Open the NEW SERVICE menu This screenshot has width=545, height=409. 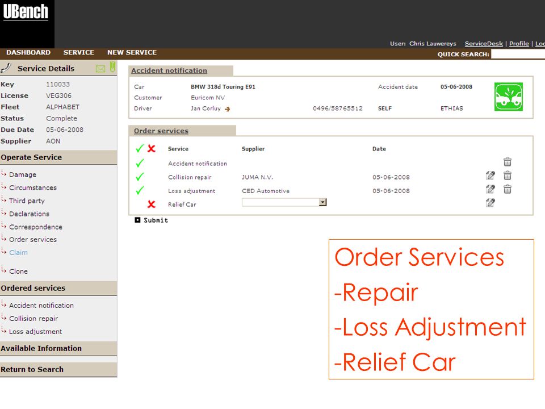132,52
